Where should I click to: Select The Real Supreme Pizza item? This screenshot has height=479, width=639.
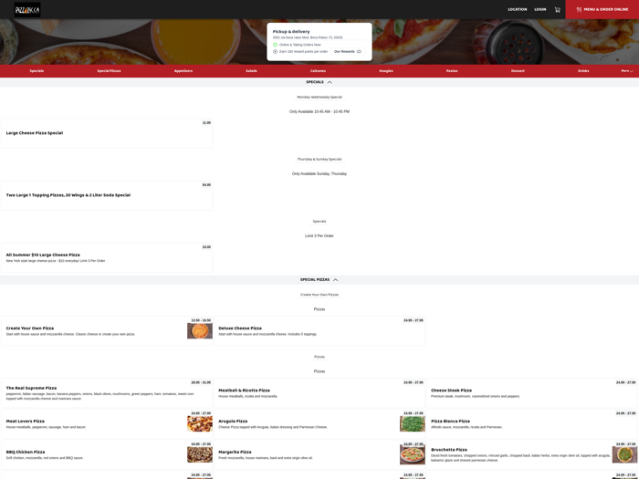click(107, 393)
